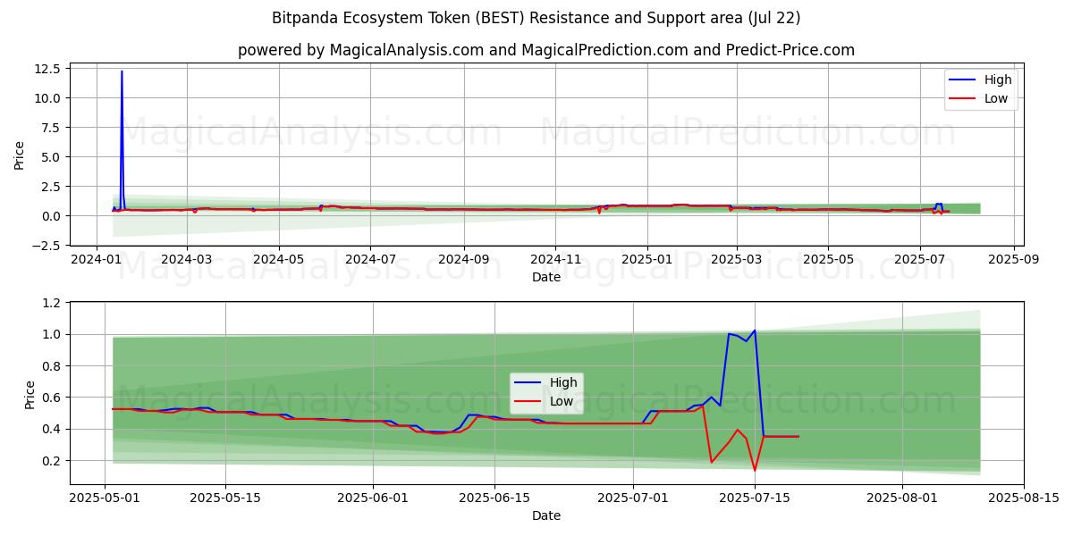Click the 2025-06-01 date tick label

pyautogui.click(x=371, y=498)
